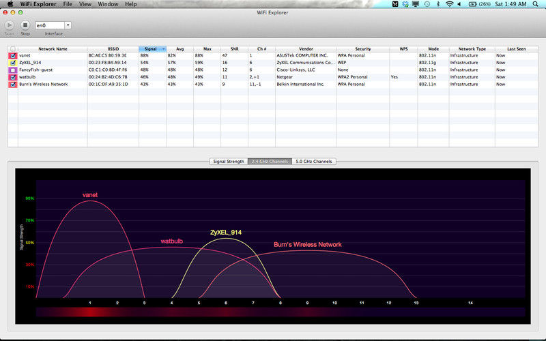546x341 pixels.
Task: Open the Help menu
Action: (x=131, y=4)
